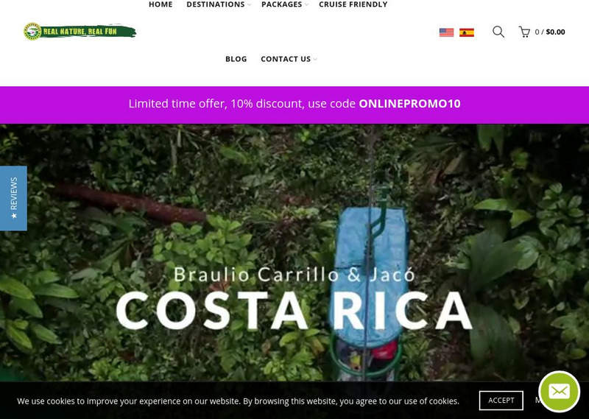Viewport: 589px width, 419px height.
Task: Click the ONLINEPROMO10 promo banner
Action: (x=294, y=105)
